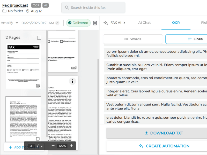Click the Fax Broadcast title
Viewport: 207px width, 155px height.
click(x=15, y=5)
